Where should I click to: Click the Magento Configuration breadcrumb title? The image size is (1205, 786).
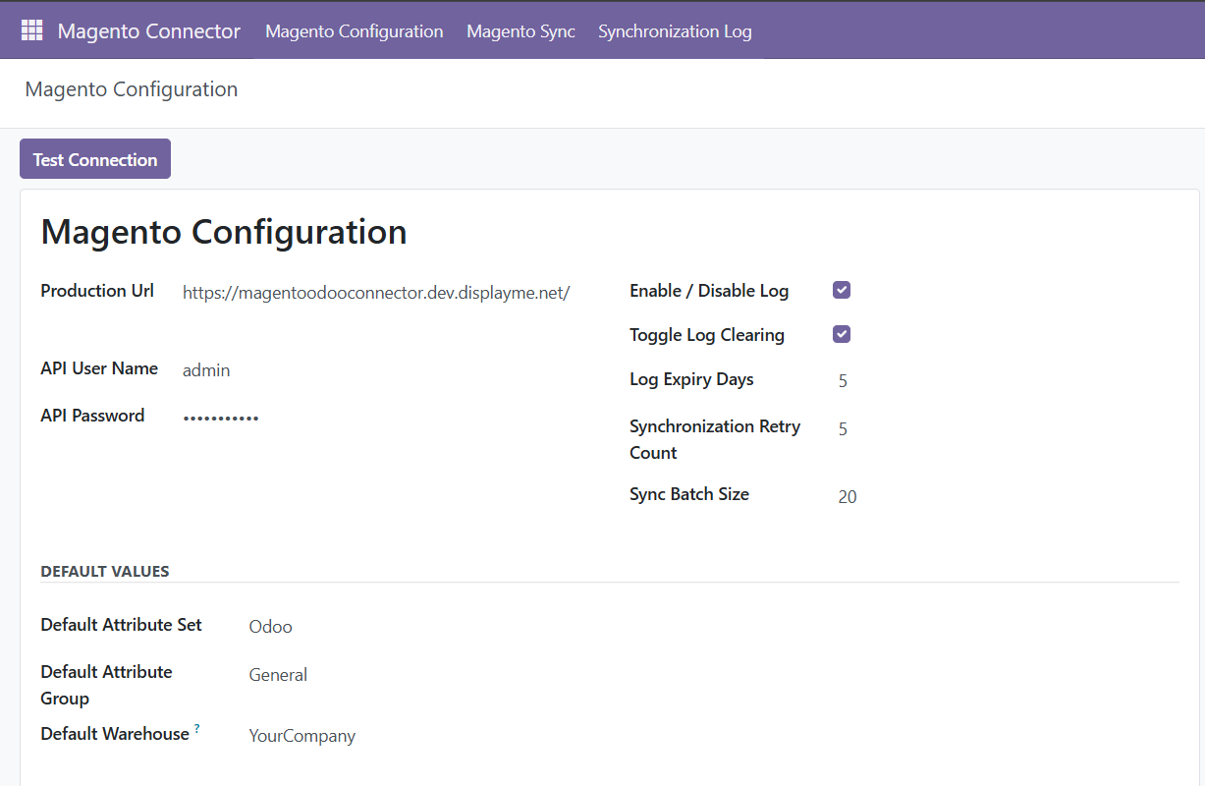(x=132, y=89)
